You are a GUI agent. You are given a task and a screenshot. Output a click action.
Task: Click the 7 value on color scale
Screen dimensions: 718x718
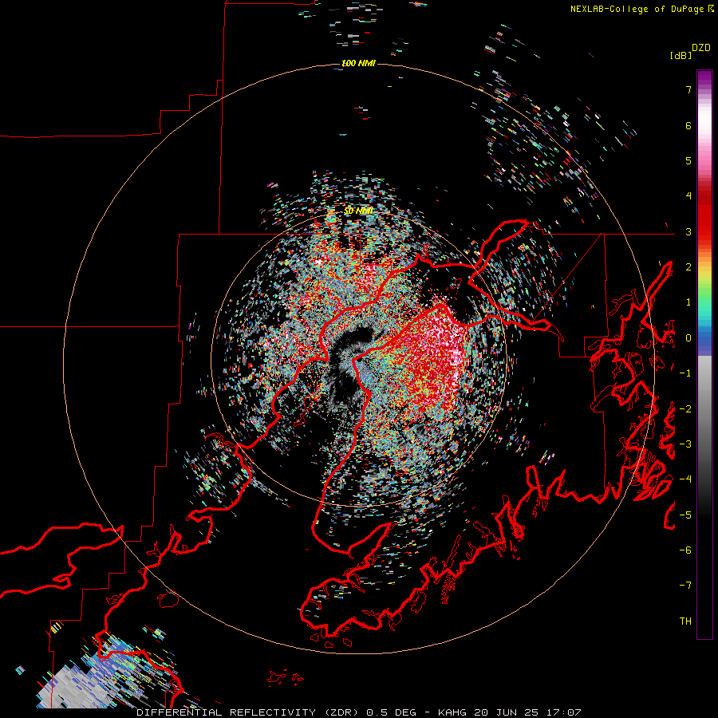click(x=688, y=89)
